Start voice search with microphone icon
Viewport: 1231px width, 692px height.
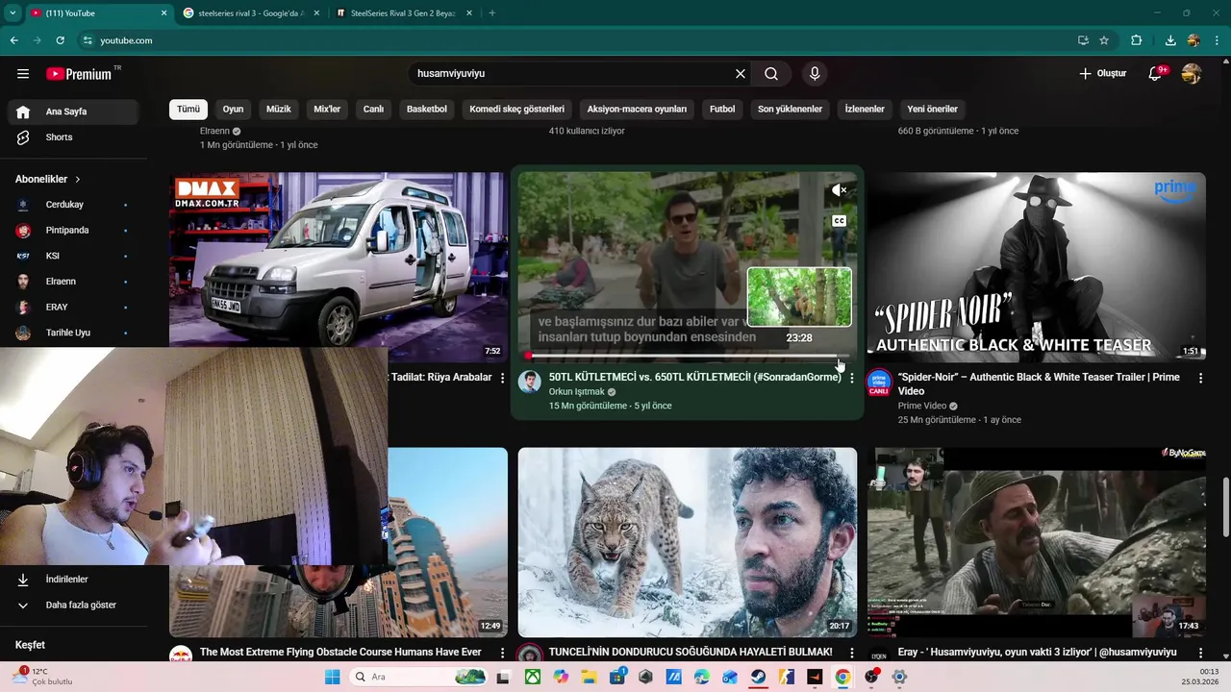[x=815, y=74]
